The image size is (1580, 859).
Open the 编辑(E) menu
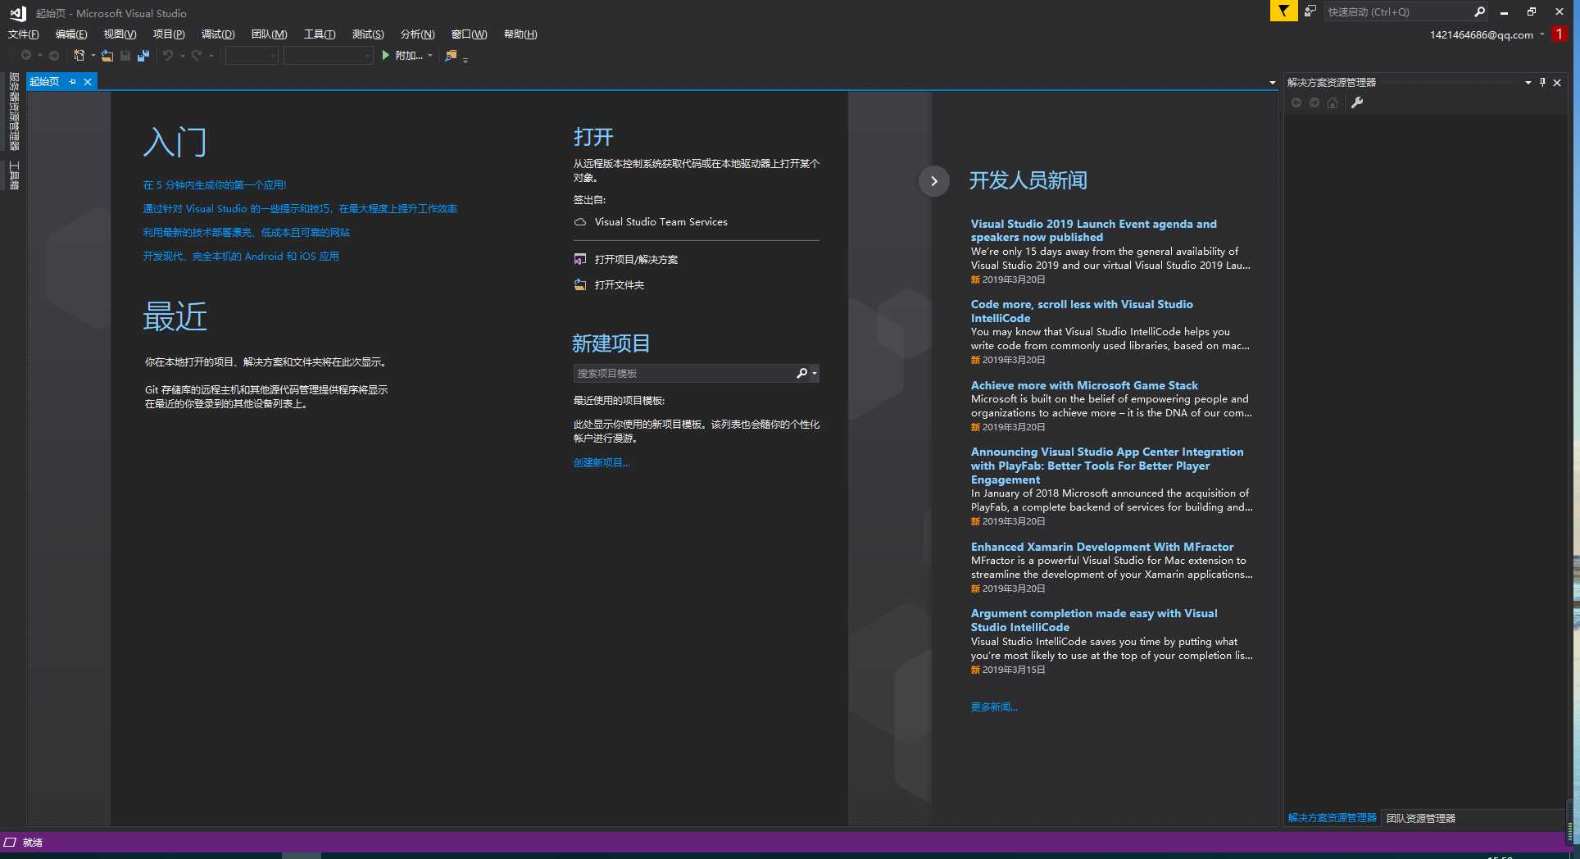click(x=71, y=34)
